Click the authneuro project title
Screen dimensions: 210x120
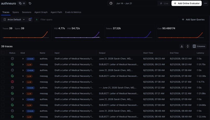pos(8,3)
